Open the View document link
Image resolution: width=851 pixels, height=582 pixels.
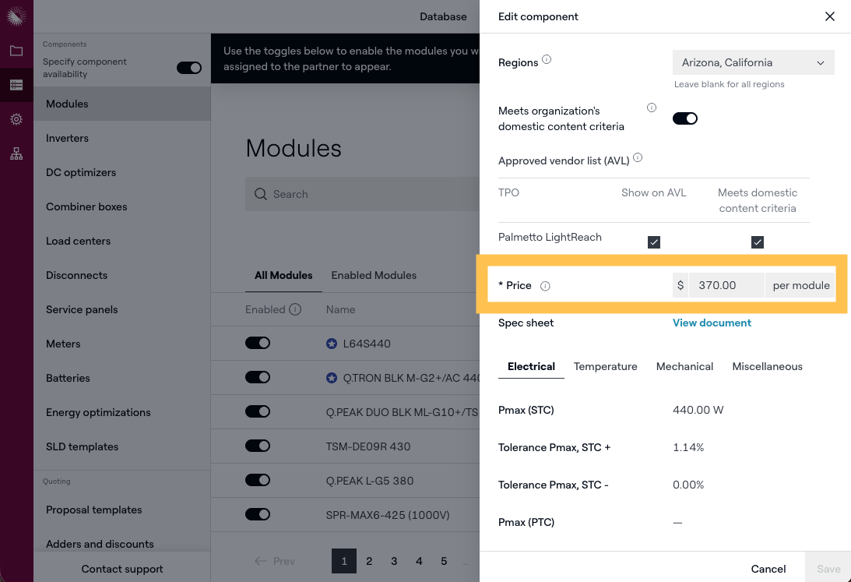click(x=712, y=323)
